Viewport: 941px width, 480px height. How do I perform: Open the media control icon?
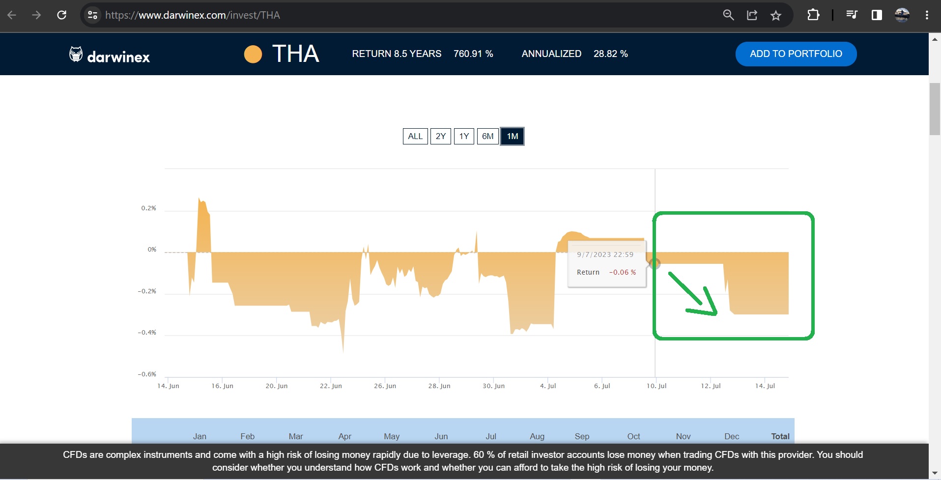click(x=852, y=15)
